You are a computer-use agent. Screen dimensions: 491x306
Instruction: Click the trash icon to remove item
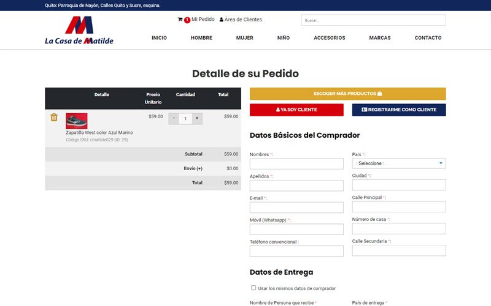(54, 118)
